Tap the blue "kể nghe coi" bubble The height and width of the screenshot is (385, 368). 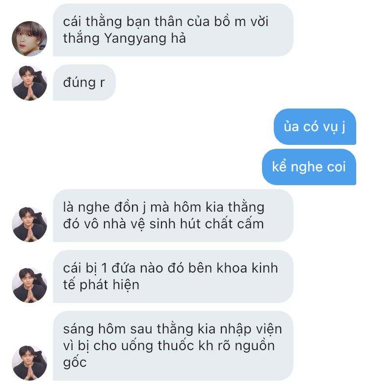click(309, 167)
